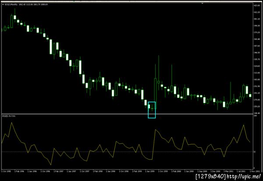Click the 1 Jun 1999 date label
The height and width of the screenshot is (181, 263).
(150, 171)
